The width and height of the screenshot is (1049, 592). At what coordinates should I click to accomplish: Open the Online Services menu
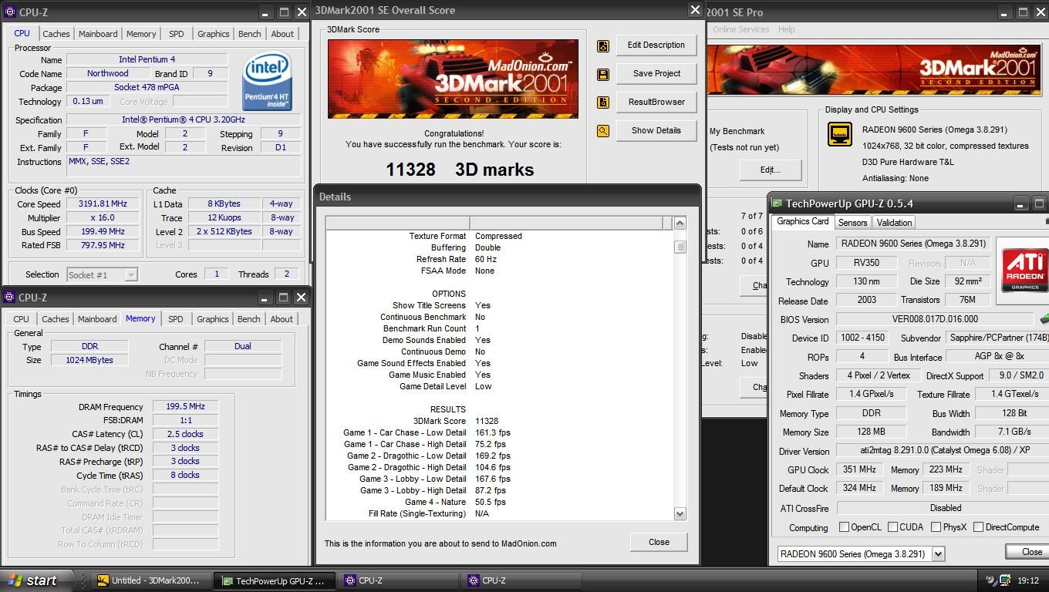(740, 29)
